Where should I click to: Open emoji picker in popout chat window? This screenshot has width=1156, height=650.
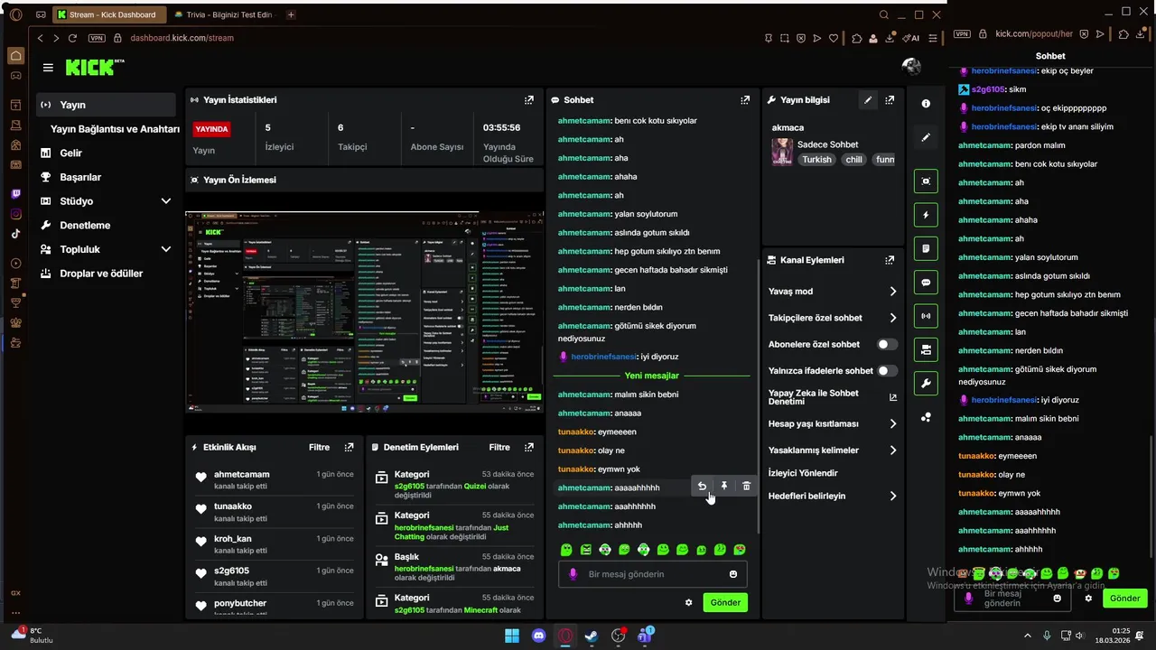(1058, 599)
